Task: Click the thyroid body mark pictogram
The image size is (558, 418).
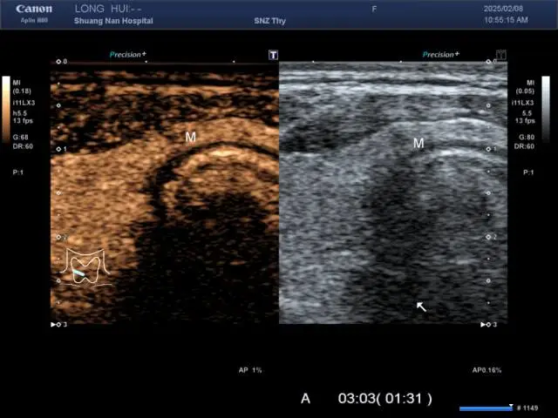Action: (x=86, y=268)
